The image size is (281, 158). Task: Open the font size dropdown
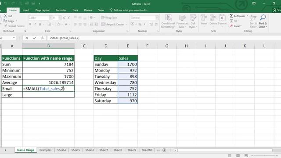[x=60, y=18]
